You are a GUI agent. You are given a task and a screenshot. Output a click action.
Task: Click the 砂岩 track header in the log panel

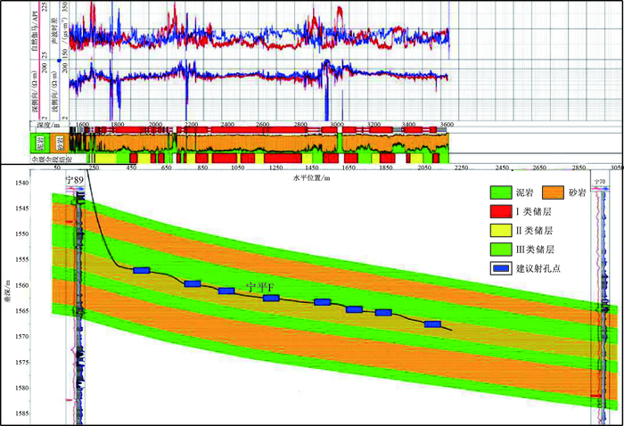[60, 142]
